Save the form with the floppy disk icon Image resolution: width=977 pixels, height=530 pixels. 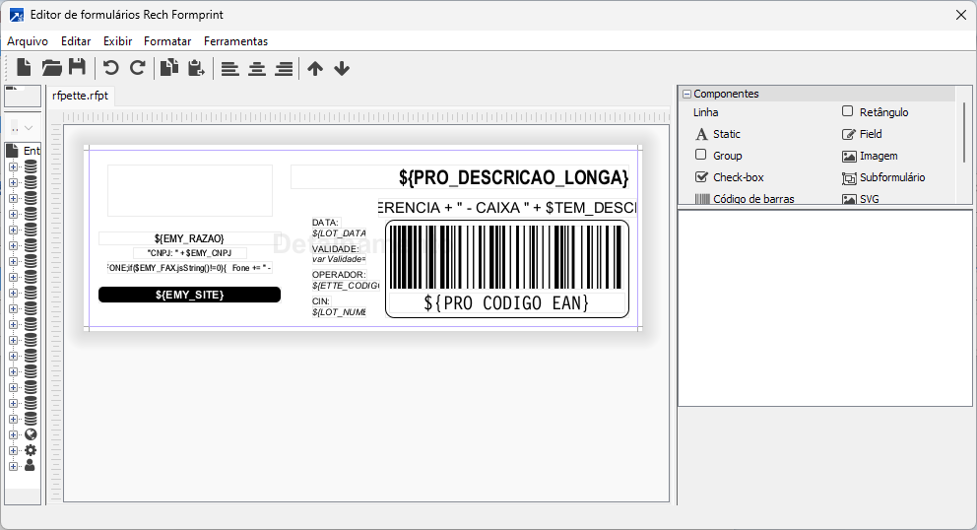click(x=77, y=68)
